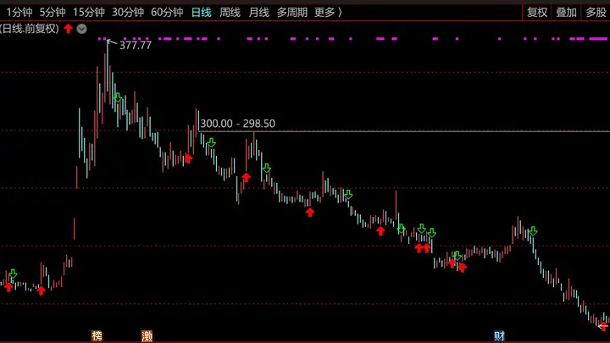Screen dimensions: 610x343
Task: Open the 激 marker at the chart bottom
Action: [x=147, y=335]
